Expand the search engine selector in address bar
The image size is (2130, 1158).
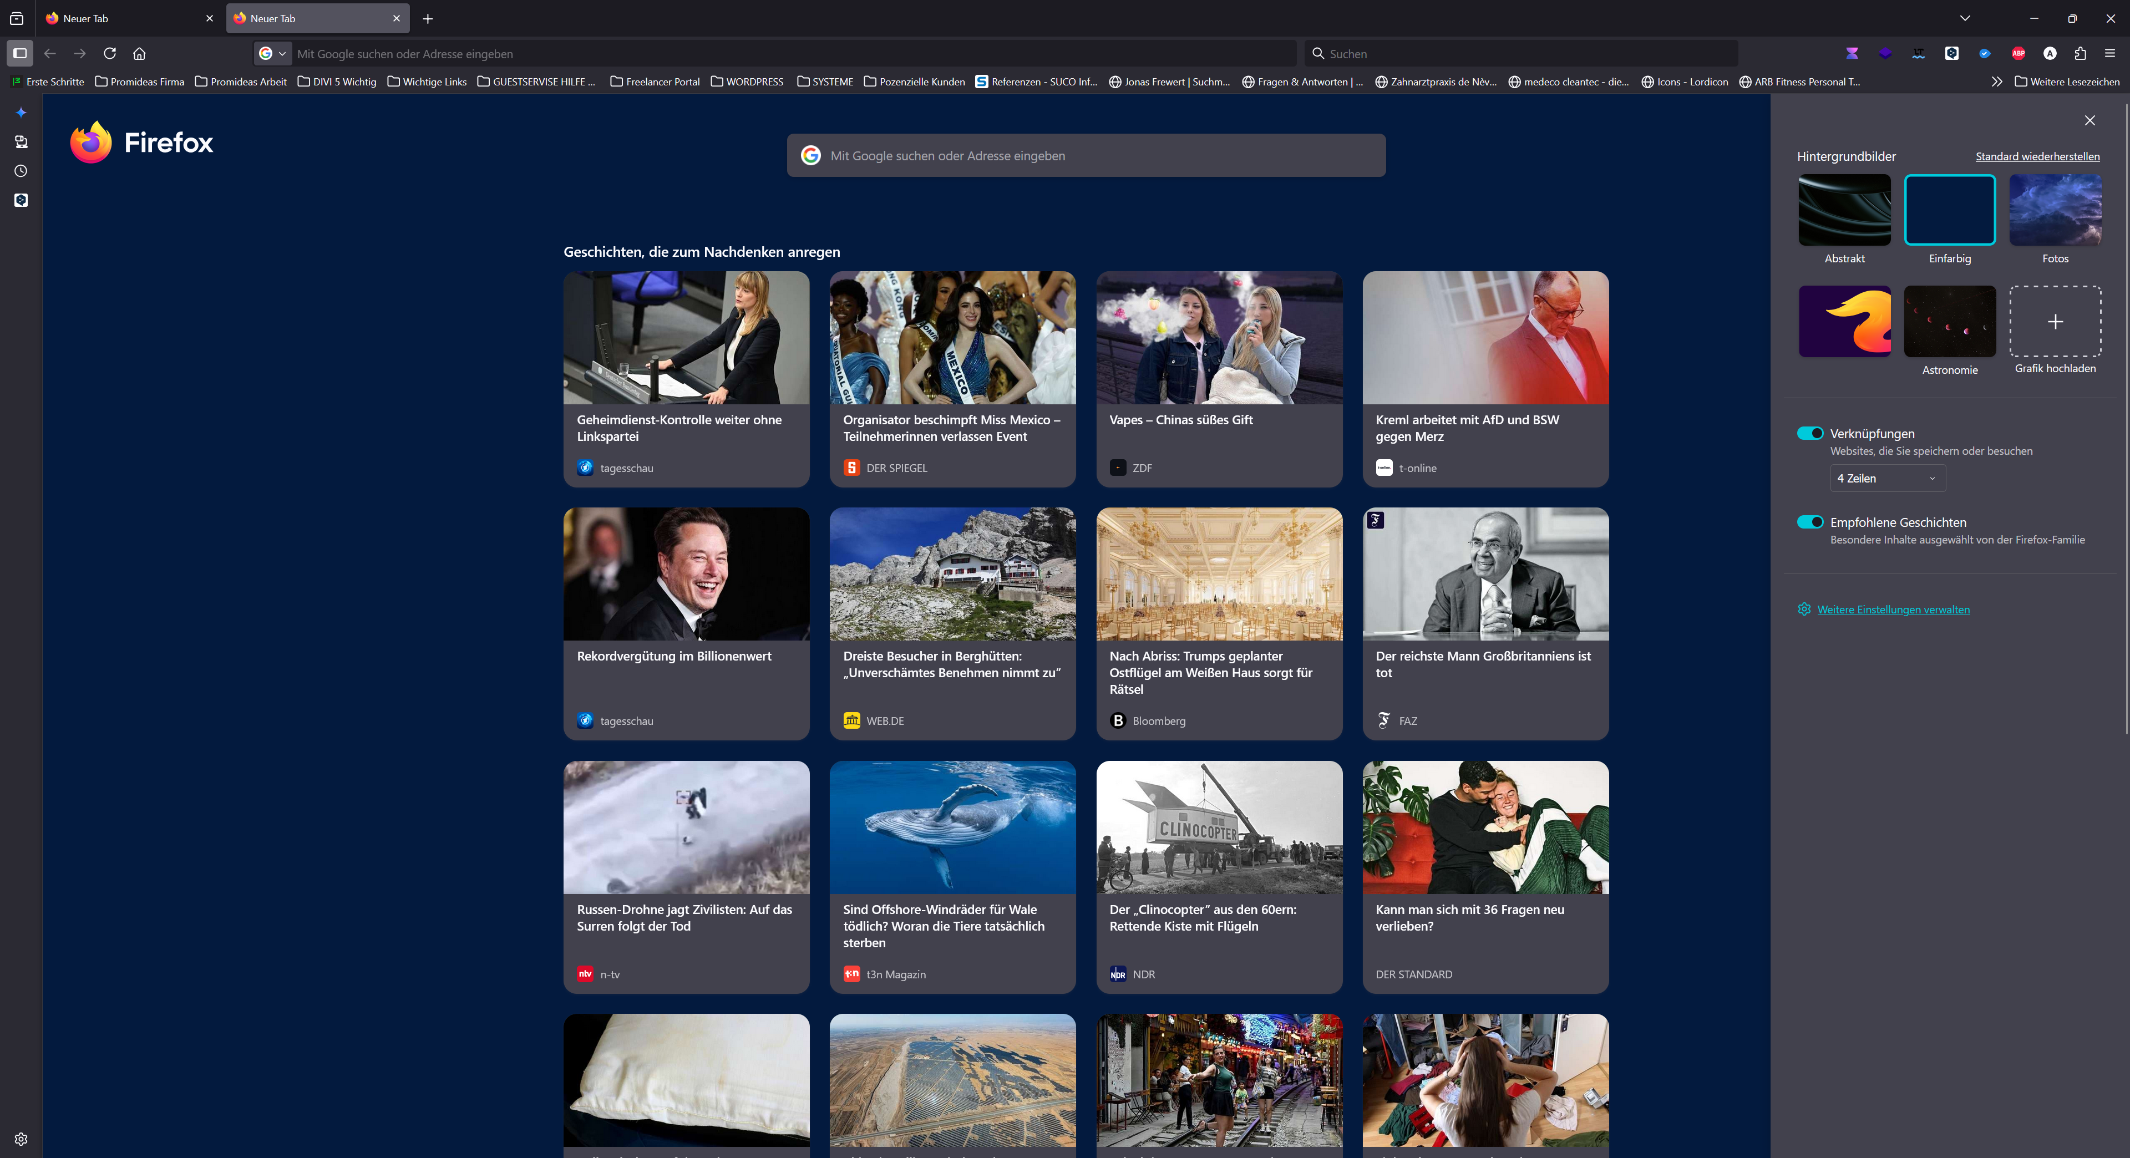click(272, 54)
